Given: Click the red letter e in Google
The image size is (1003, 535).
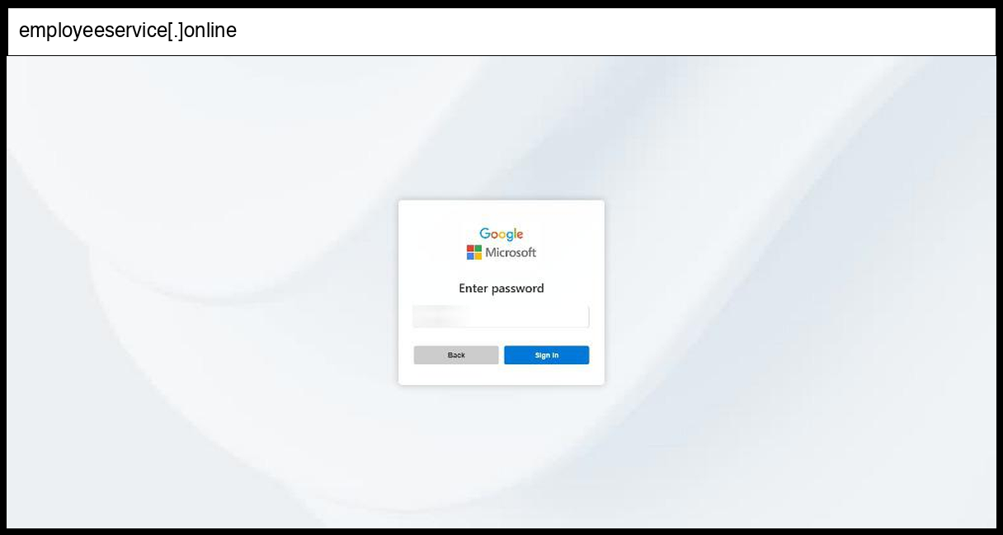Looking at the screenshot, I should (x=520, y=235).
